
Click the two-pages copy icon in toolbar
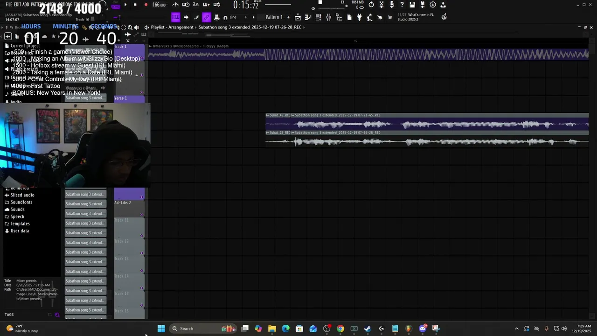(x=349, y=17)
